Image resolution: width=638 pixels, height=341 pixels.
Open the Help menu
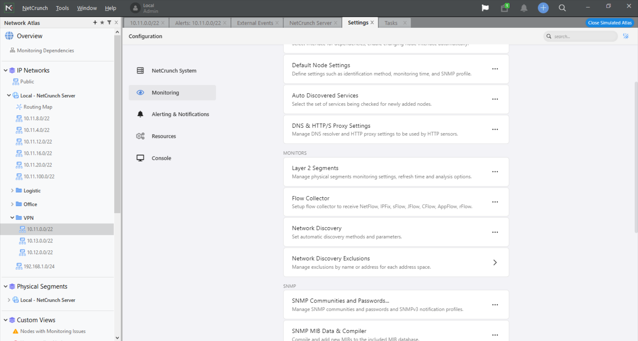(x=110, y=8)
